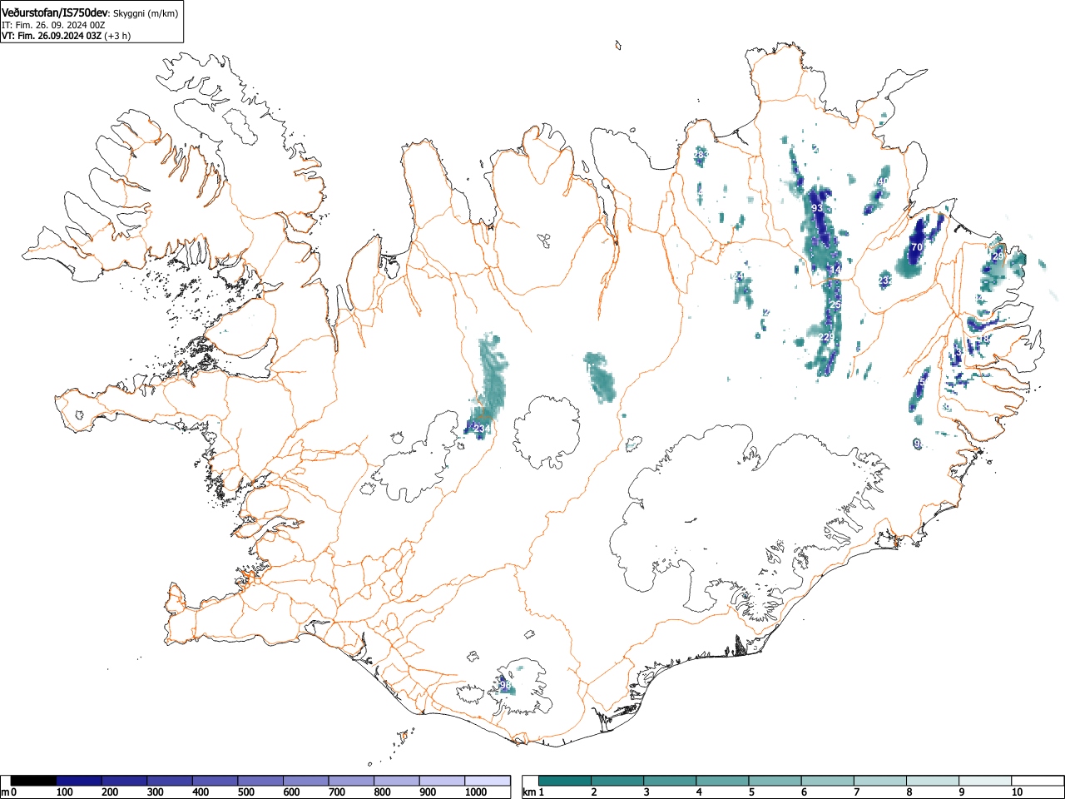
Task: Click the '5' tick label on the km scale
Action: (751, 792)
